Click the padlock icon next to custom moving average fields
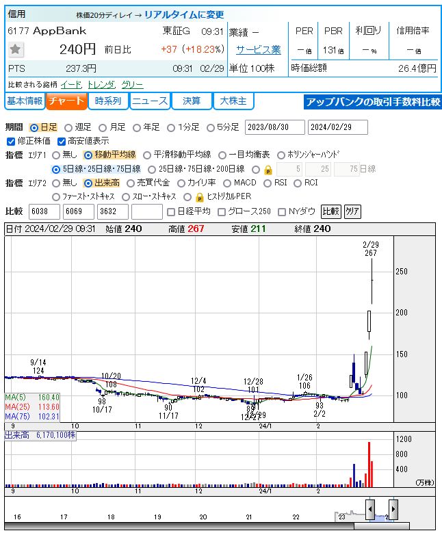442x533 pixels. pos(268,170)
